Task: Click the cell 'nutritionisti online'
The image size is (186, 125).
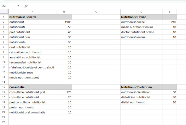Action: pos(141,37)
